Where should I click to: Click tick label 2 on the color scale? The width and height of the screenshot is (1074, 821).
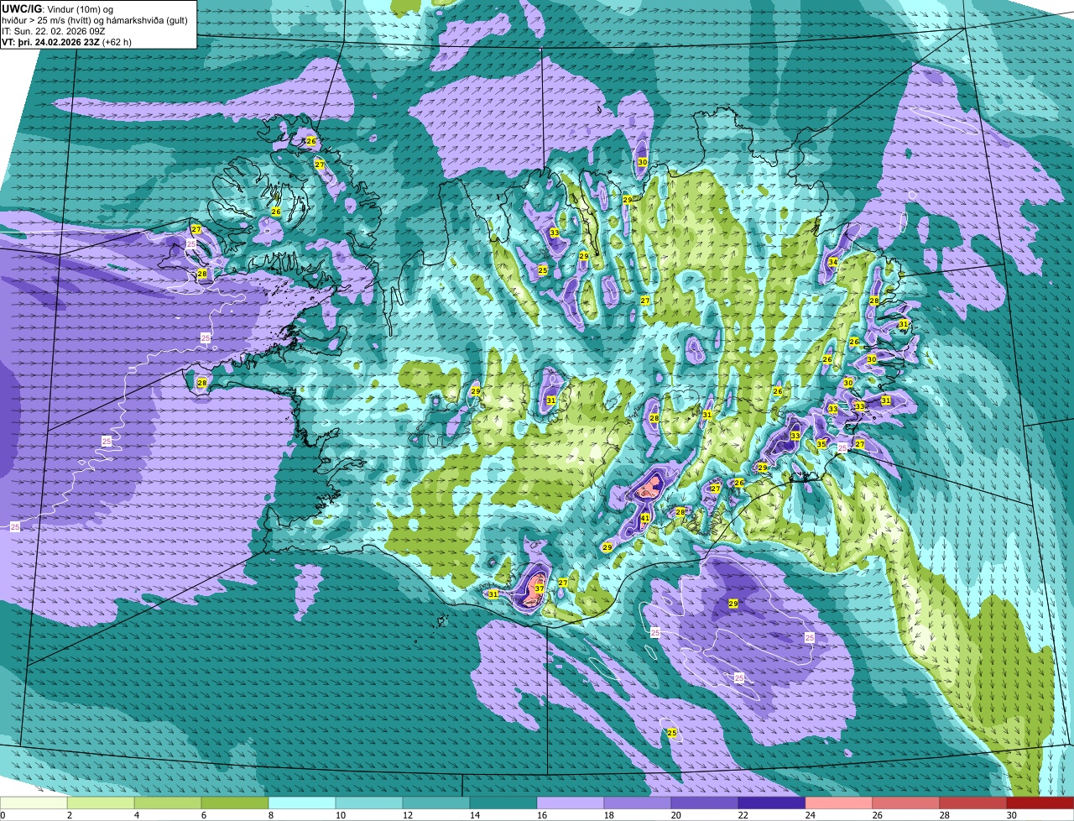pos(70,815)
